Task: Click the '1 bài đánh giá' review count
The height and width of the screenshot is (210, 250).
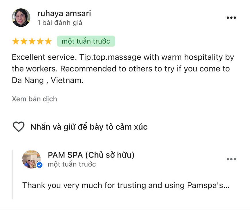Action: click(x=60, y=23)
